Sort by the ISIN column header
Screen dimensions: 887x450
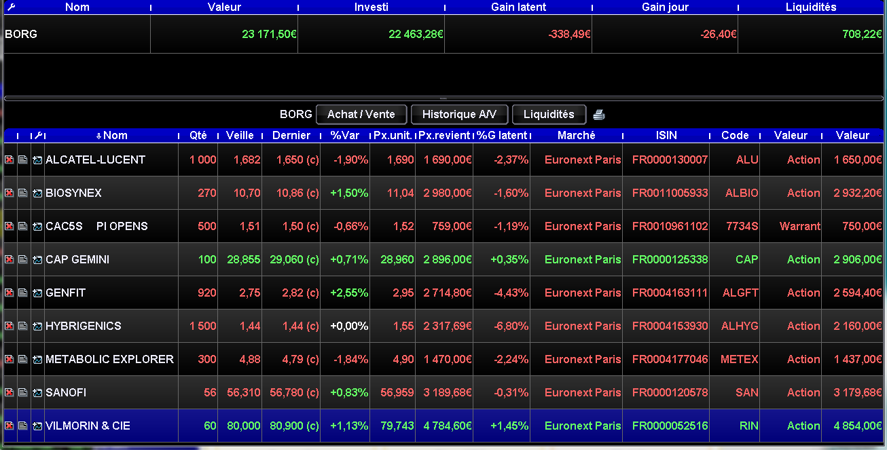tap(666, 135)
